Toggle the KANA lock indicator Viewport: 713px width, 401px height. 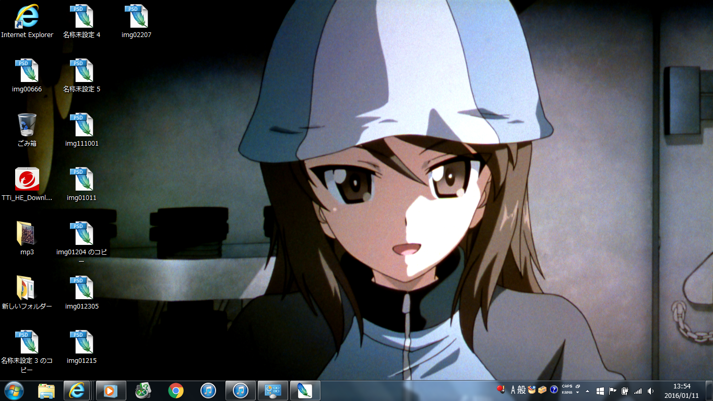(567, 393)
